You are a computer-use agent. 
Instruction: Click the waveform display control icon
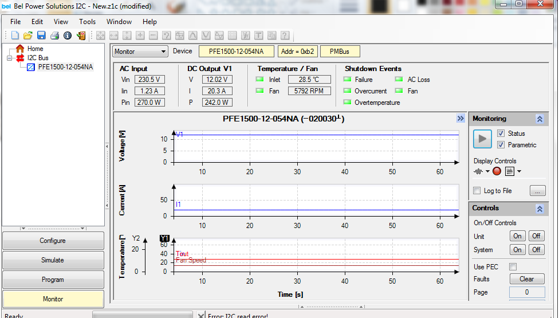click(x=478, y=171)
